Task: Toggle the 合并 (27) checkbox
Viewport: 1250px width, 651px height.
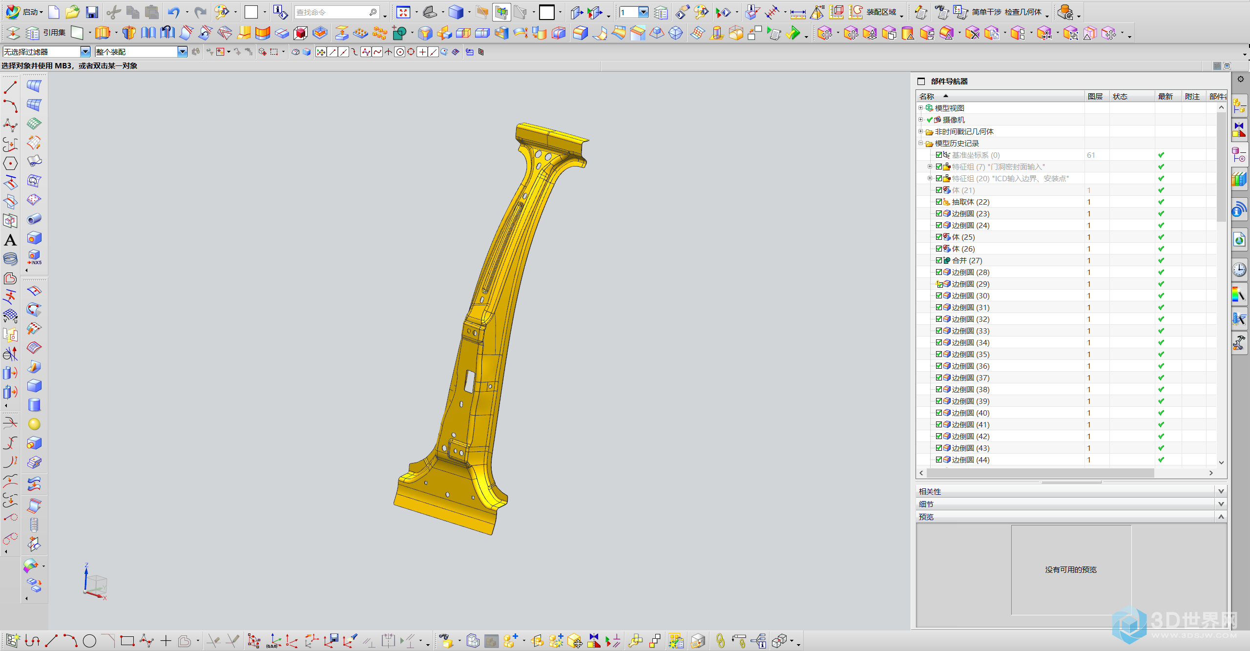Action: (938, 260)
